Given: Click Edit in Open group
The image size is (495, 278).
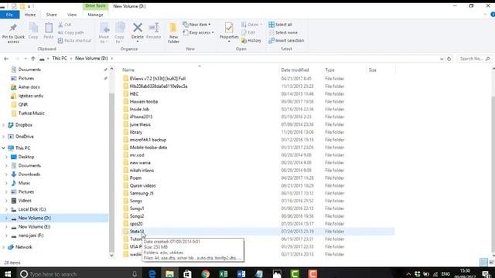Looking at the screenshot, I should tap(248, 32).
